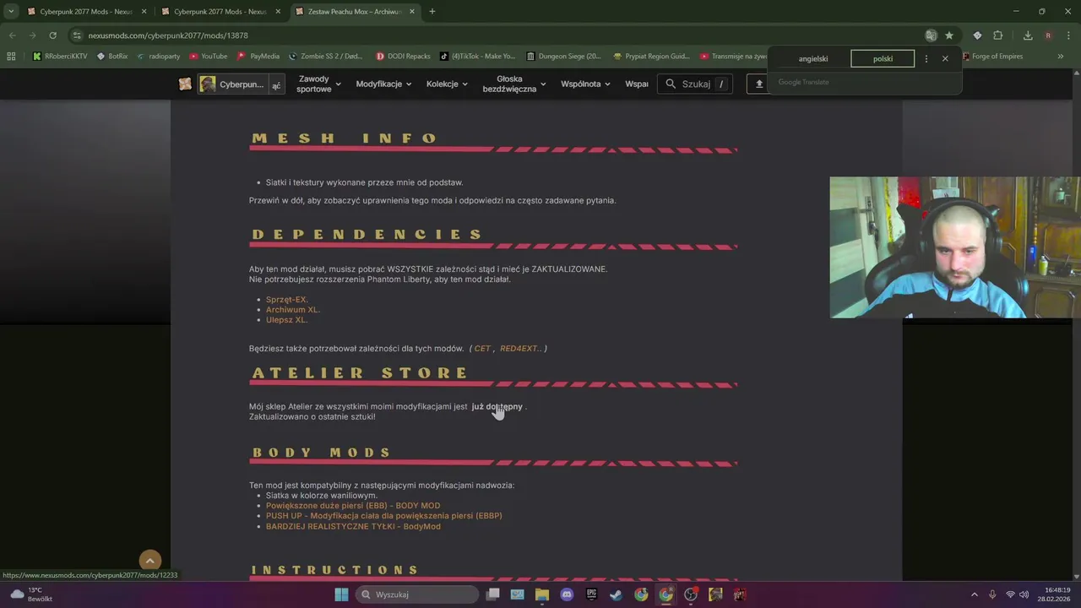Image resolution: width=1081 pixels, height=608 pixels.
Task: Open the DODI Repacks bookmark
Action: click(404, 57)
